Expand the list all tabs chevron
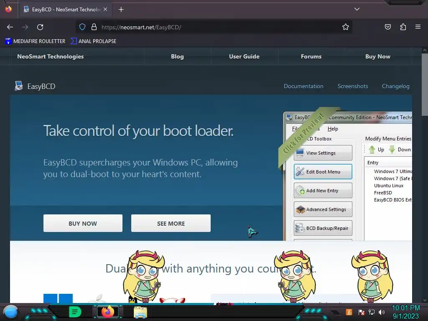 [x=357, y=9]
